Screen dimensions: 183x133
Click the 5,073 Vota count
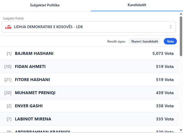(163, 53)
